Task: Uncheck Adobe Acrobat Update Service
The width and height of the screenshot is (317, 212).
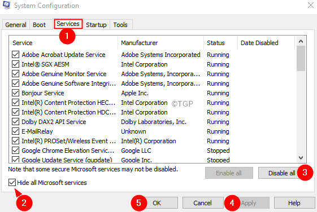Action: click(16, 55)
